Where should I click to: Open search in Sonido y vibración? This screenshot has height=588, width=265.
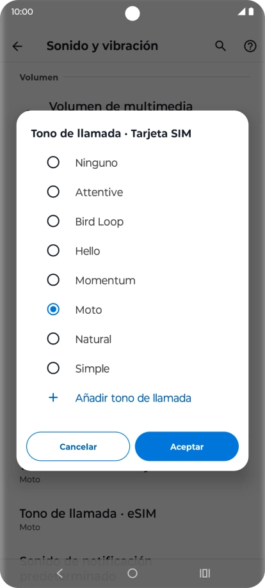tap(221, 46)
